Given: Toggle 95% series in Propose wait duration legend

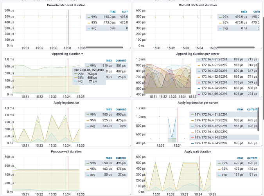Looking at the screenshot, I should 93,169.
